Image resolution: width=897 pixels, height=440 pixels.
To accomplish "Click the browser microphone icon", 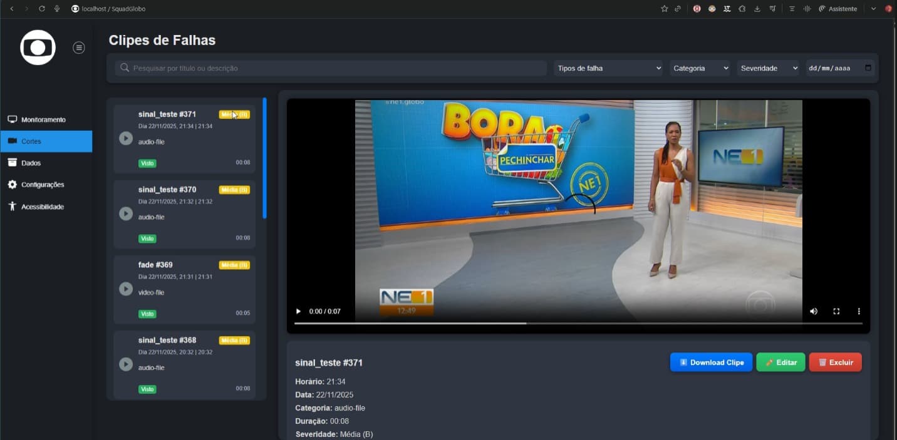I will [x=57, y=9].
